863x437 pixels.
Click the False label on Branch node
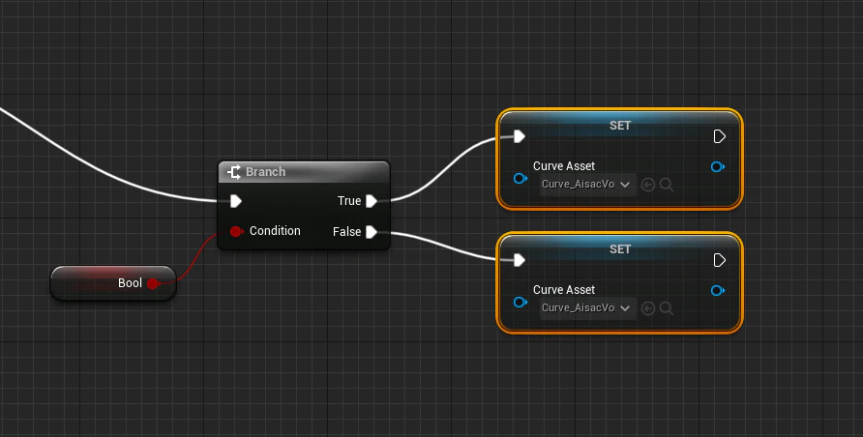click(x=346, y=232)
